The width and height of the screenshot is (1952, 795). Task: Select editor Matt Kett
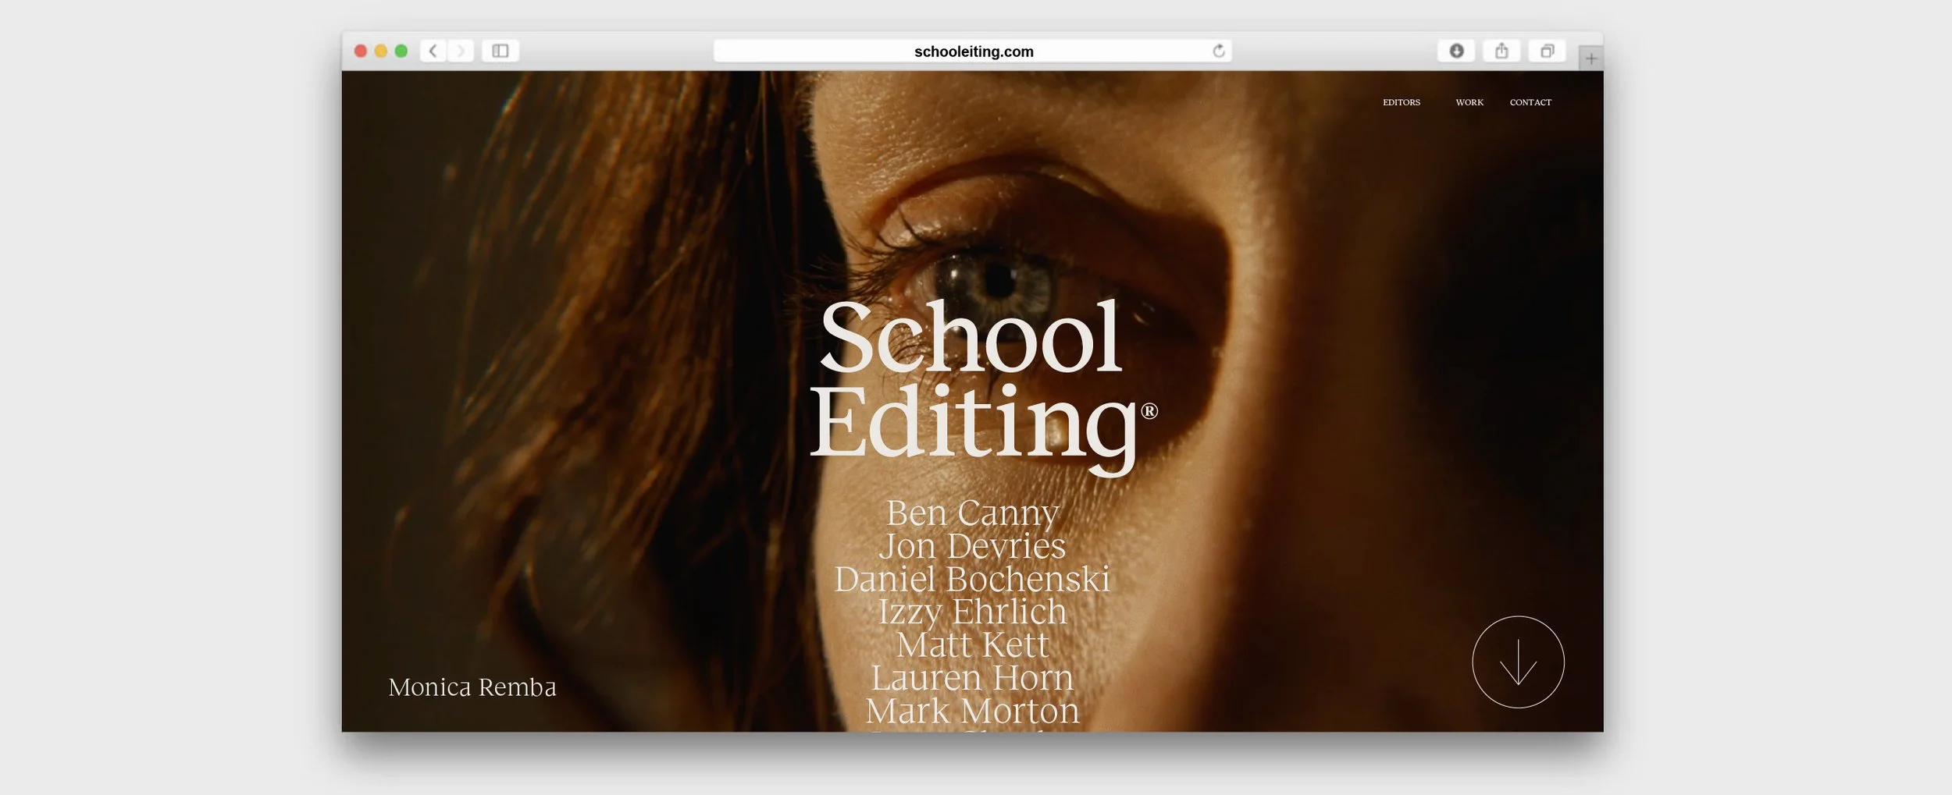point(972,645)
